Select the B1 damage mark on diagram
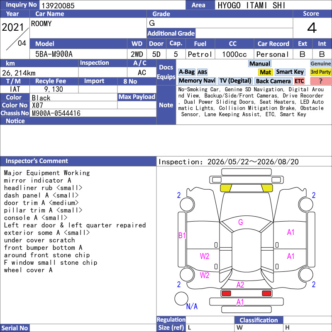The image size is (332, 332). tap(182, 235)
